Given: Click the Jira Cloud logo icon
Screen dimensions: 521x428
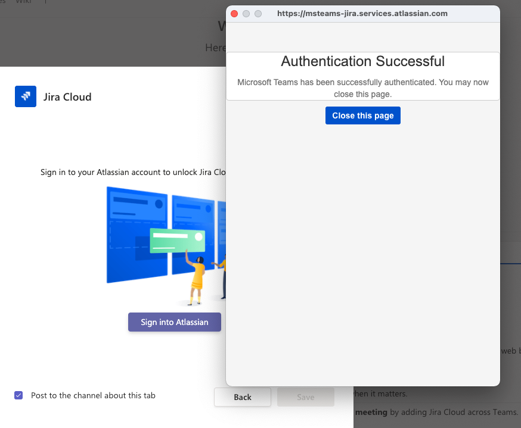Looking at the screenshot, I should tap(26, 96).
